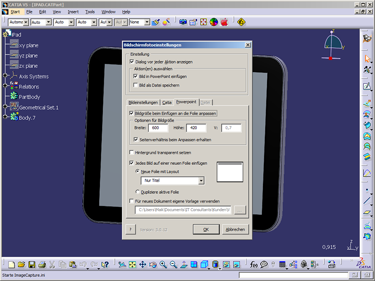Click the What's This help cursor icon
The width and height of the screenshot is (375, 281).
[105, 265]
